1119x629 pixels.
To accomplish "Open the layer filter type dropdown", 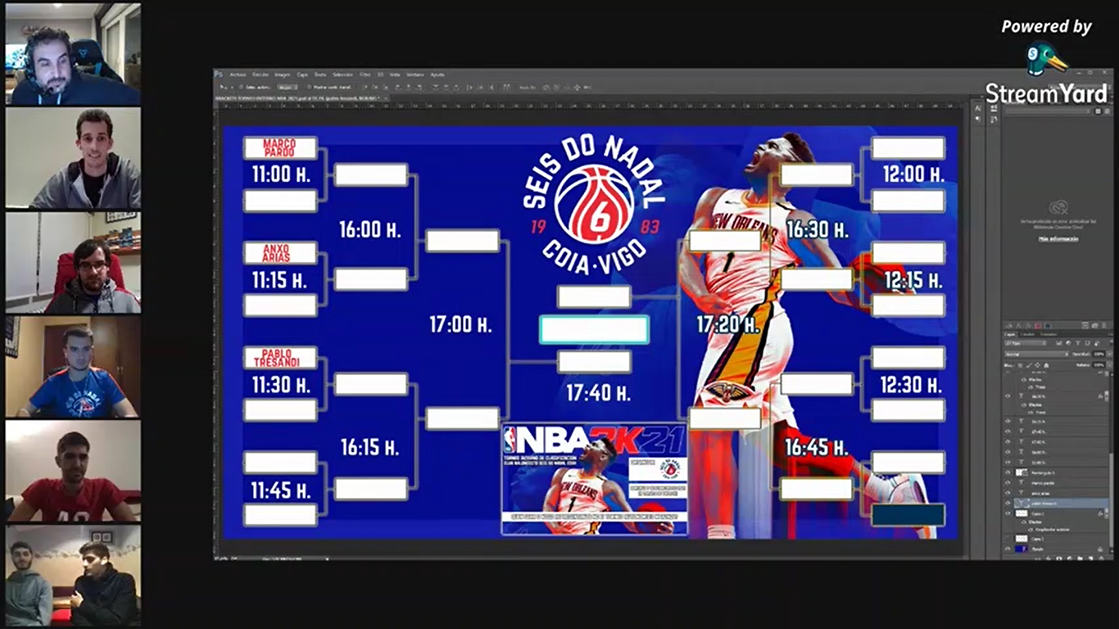I will point(1026,343).
